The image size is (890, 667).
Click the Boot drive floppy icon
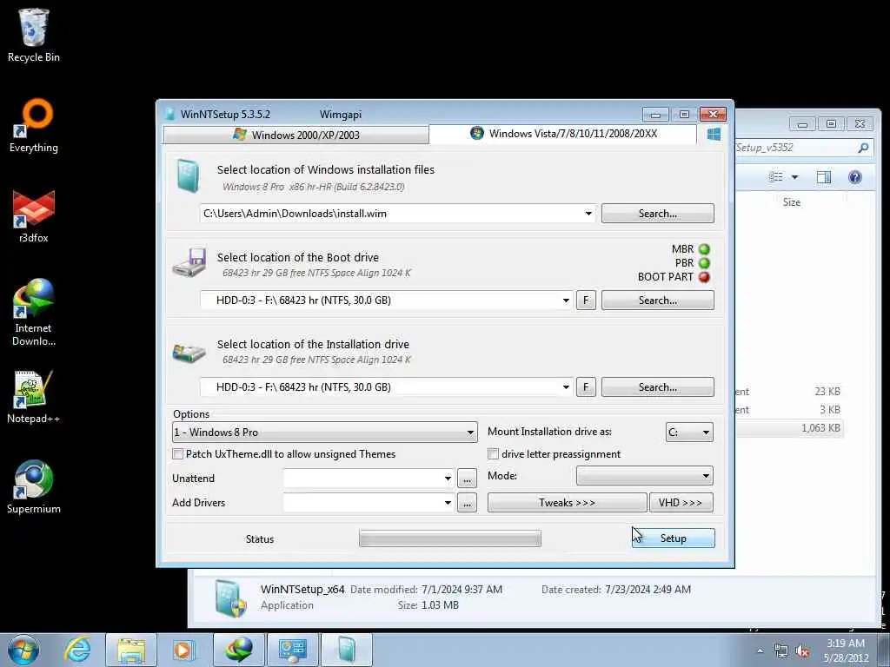tap(189, 262)
